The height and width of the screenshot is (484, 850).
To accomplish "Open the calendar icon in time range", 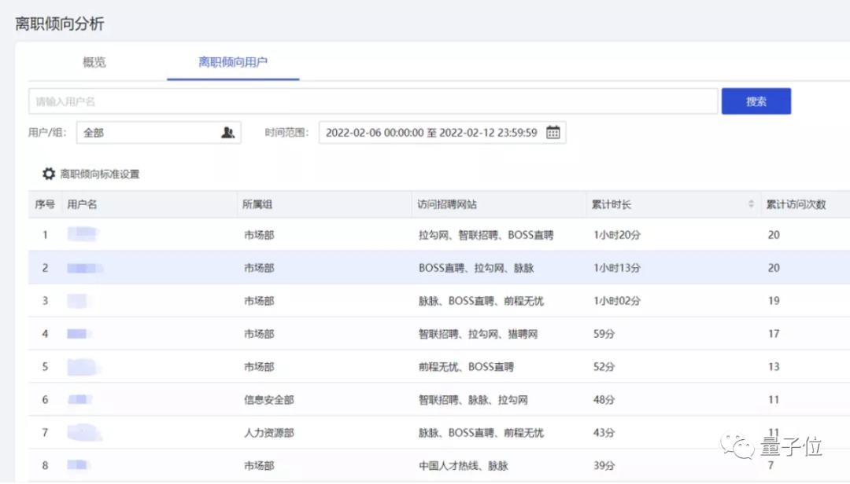I will [x=553, y=133].
